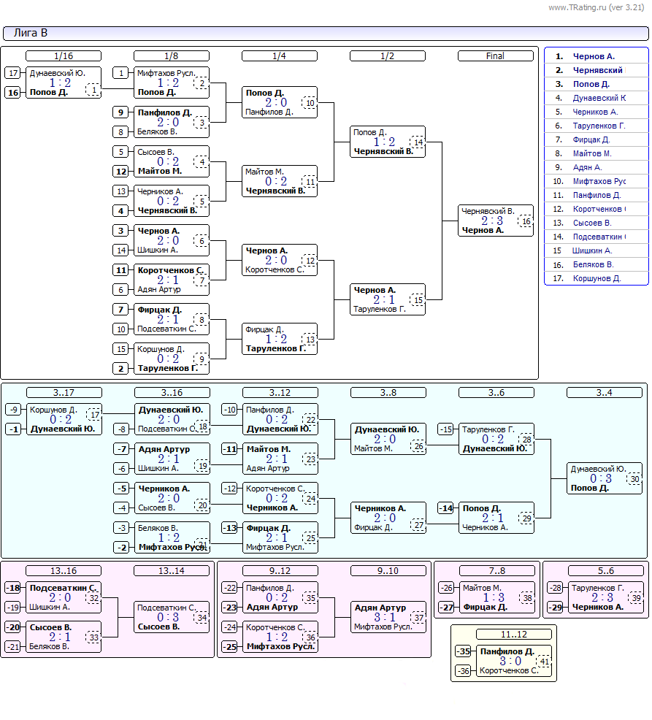Click the "1/16" round header
This screenshot has width=652, height=720.
click(64, 56)
